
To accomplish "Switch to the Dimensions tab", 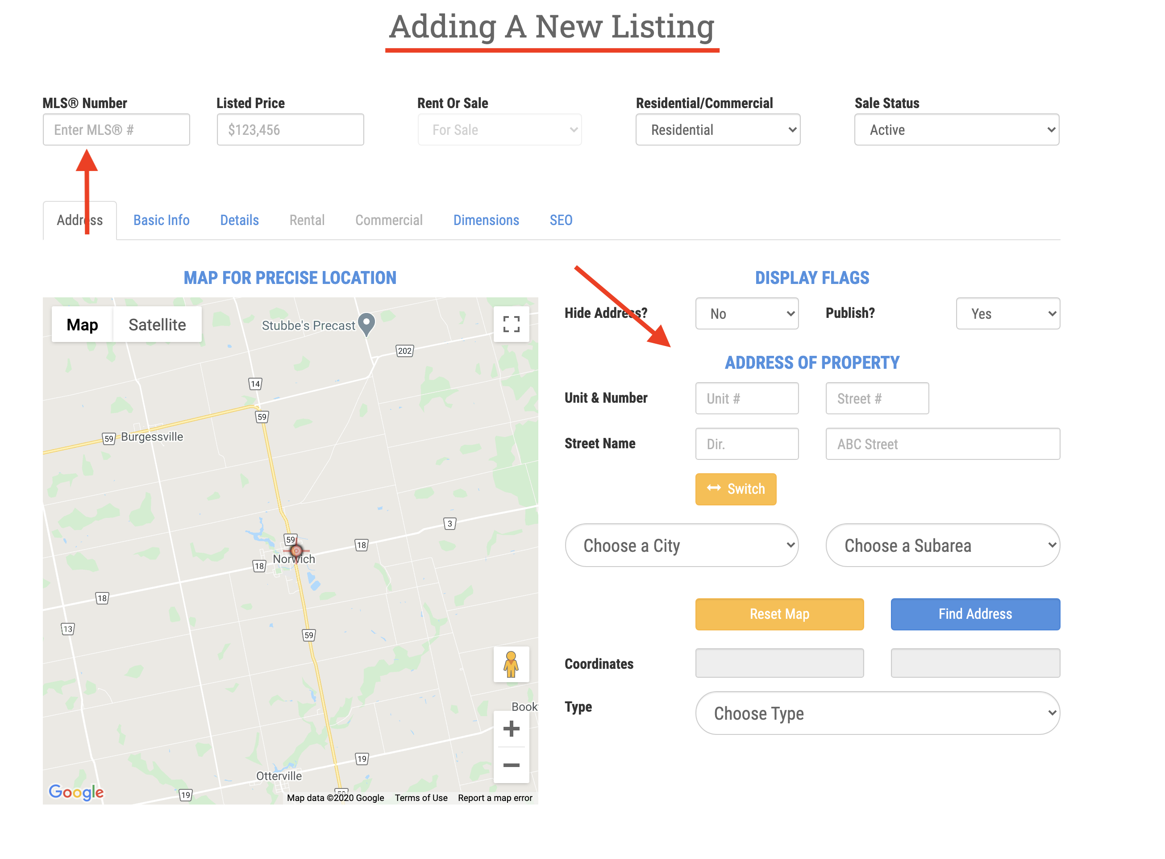I will pos(486,220).
